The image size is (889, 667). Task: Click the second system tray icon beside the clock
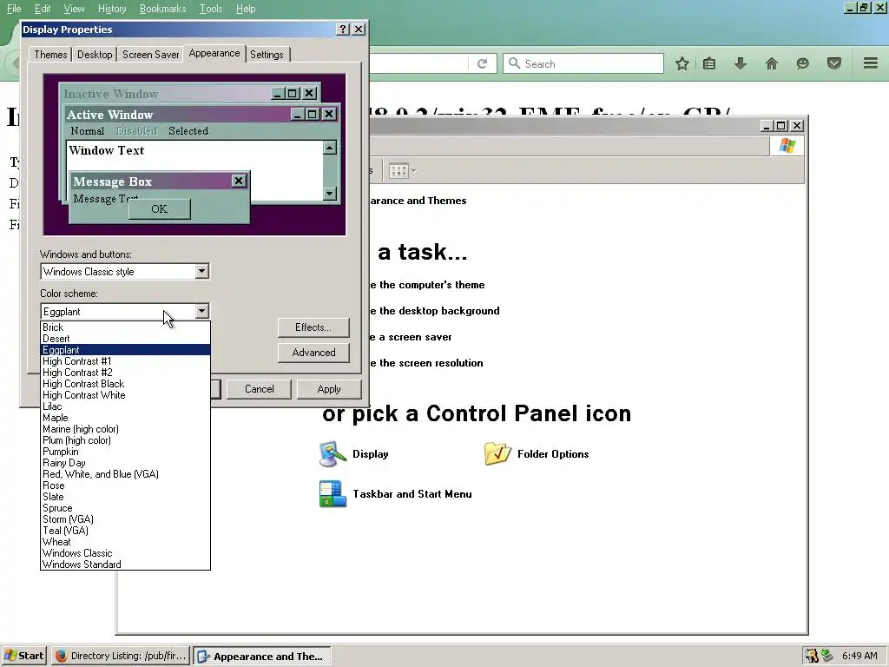[827, 656]
